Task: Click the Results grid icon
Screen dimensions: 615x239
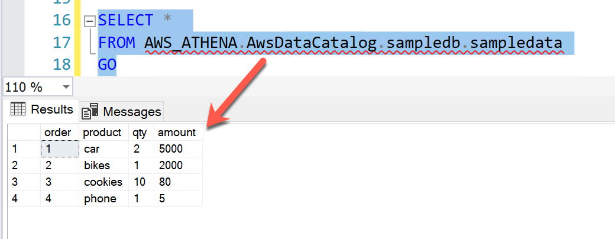Action: (18, 109)
